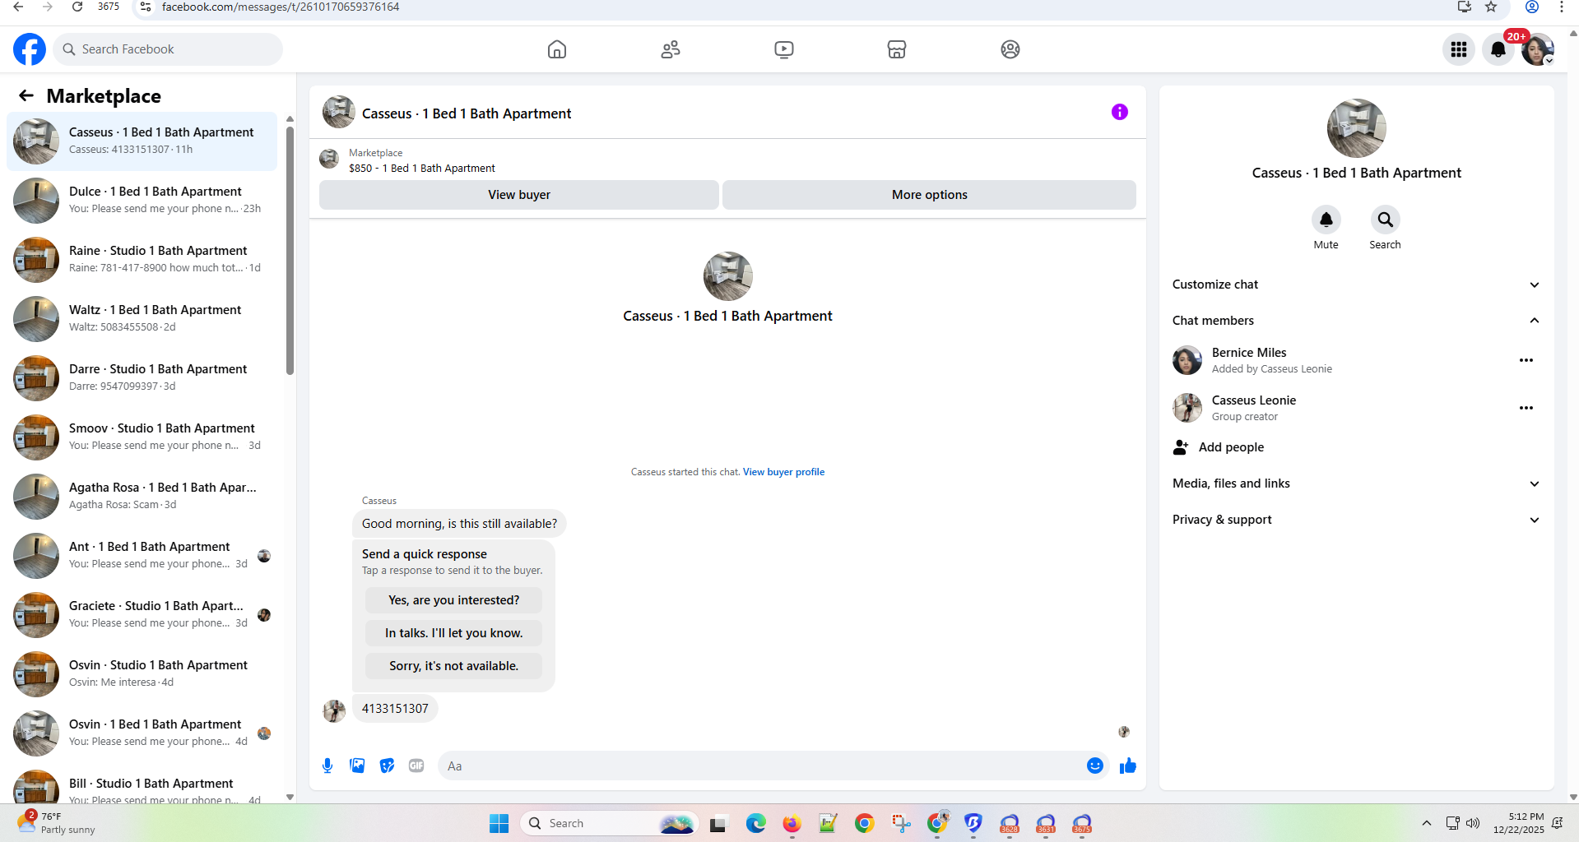Viewport: 1579px width, 842px height.
Task: Open the Ant 1 Bed 1 Bath chat
Action: tap(142, 556)
